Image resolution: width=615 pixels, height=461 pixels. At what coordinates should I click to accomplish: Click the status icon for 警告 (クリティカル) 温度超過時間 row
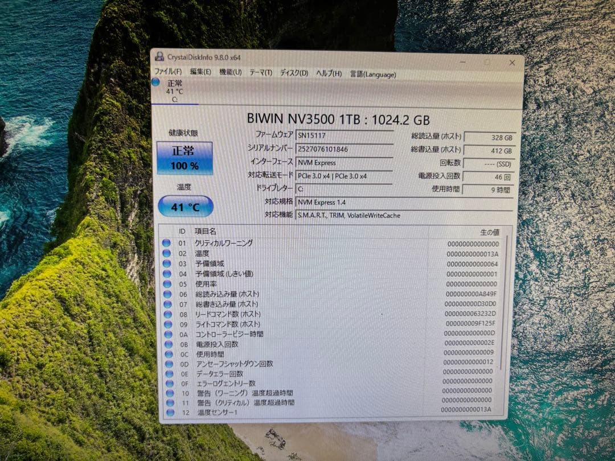point(170,402)
